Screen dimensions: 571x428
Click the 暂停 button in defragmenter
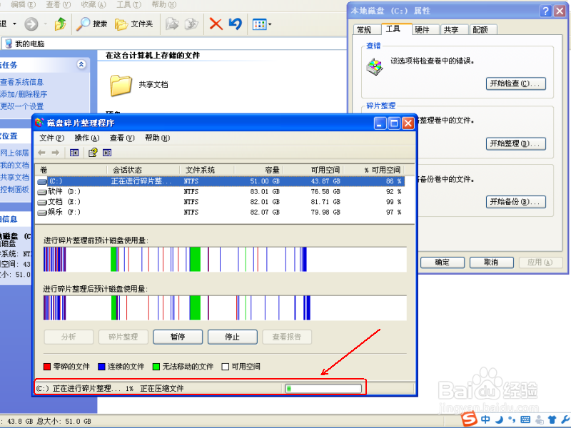(178, 337)
